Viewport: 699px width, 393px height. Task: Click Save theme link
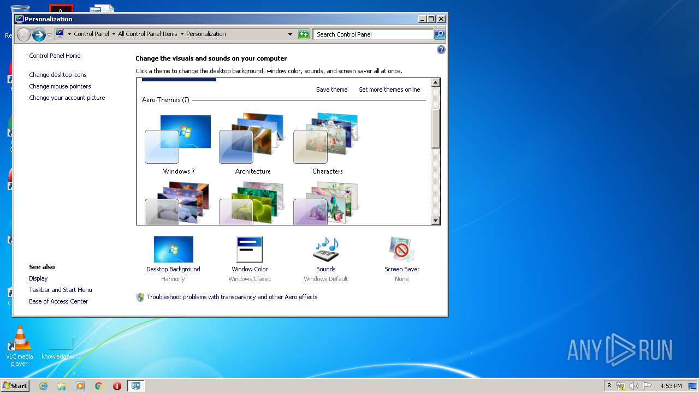pyautogui.click(x=332, y=90)
